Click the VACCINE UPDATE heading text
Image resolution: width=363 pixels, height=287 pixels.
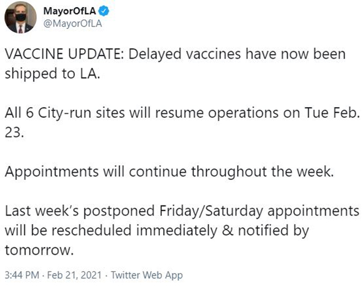click(x=64, y=54)
